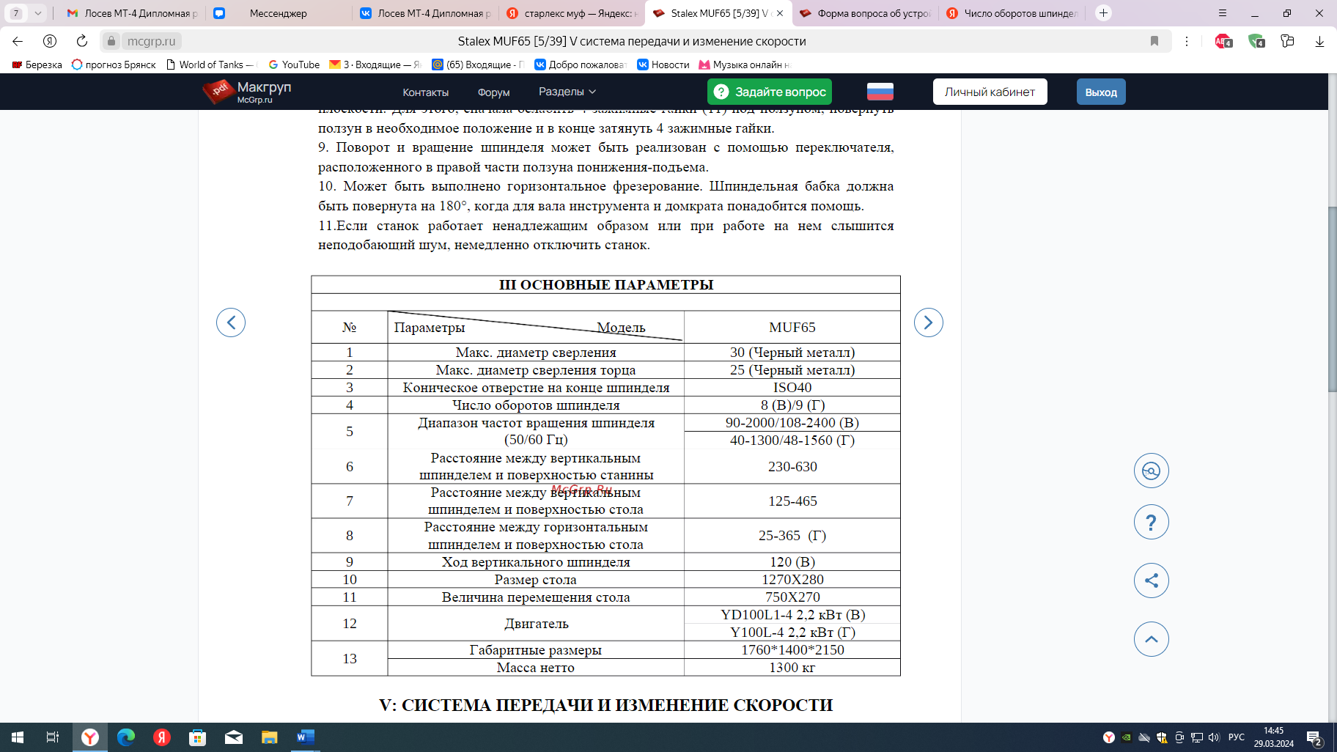1337x752 pixels.
Task: Select Russian flag language icon
Action: click(x=880, y=92)
